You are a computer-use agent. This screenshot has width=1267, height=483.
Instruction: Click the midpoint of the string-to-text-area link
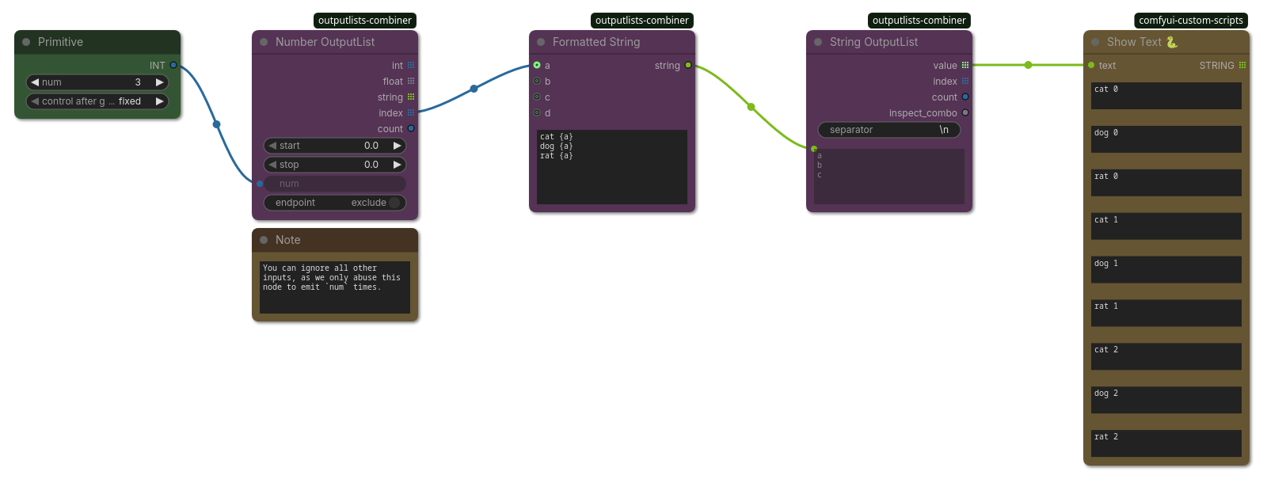(x=751, y=107)
